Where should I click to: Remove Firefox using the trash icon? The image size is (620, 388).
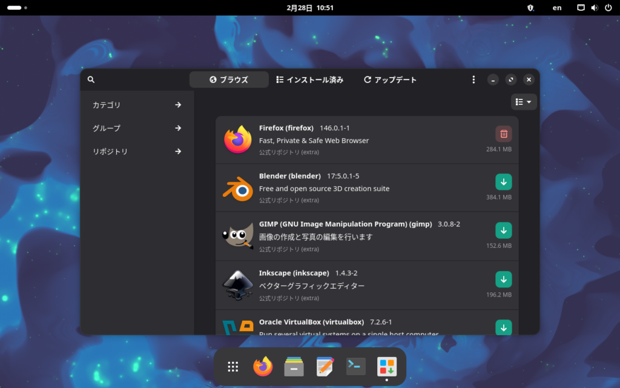[503, 133]
